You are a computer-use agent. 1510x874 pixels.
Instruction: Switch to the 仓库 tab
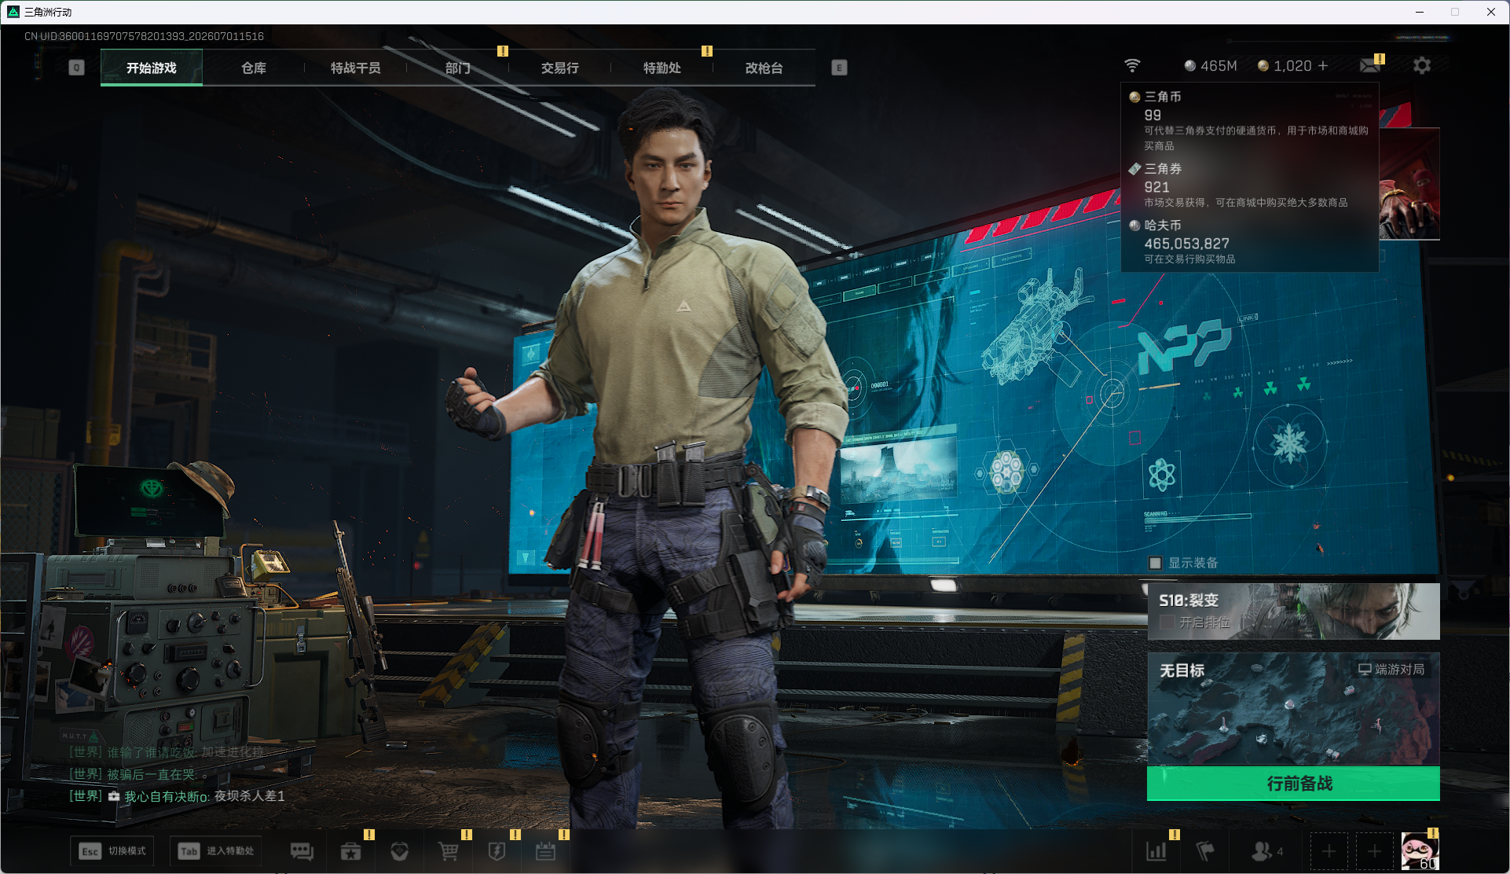point(253,68)
